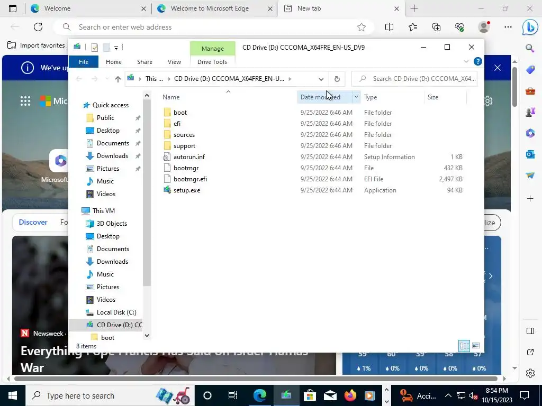
Task: Switch to Large icons view layout
Action: coord(476,346)
